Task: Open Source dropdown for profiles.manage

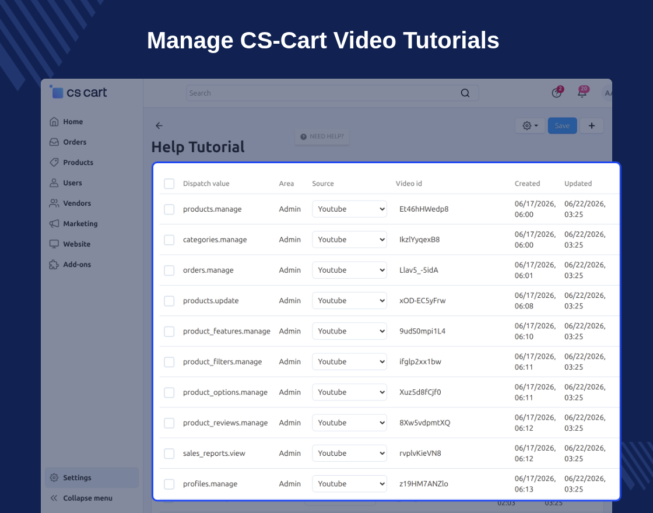Action: tap(349, 484)
